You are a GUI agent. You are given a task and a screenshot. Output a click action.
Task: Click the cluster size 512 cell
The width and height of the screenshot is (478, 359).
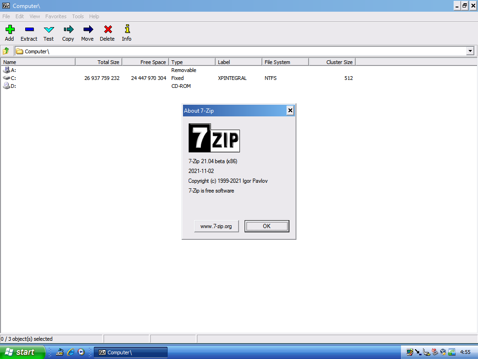tap(348, 78)
